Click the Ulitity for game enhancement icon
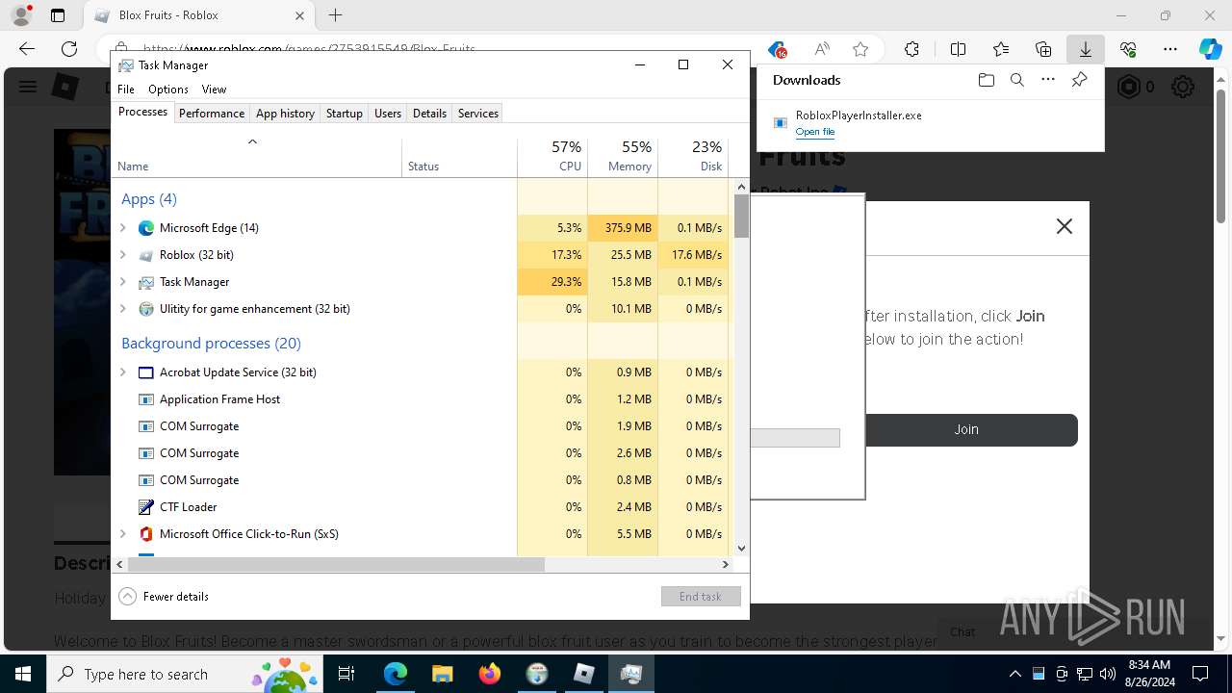 (x=146, y=309)
